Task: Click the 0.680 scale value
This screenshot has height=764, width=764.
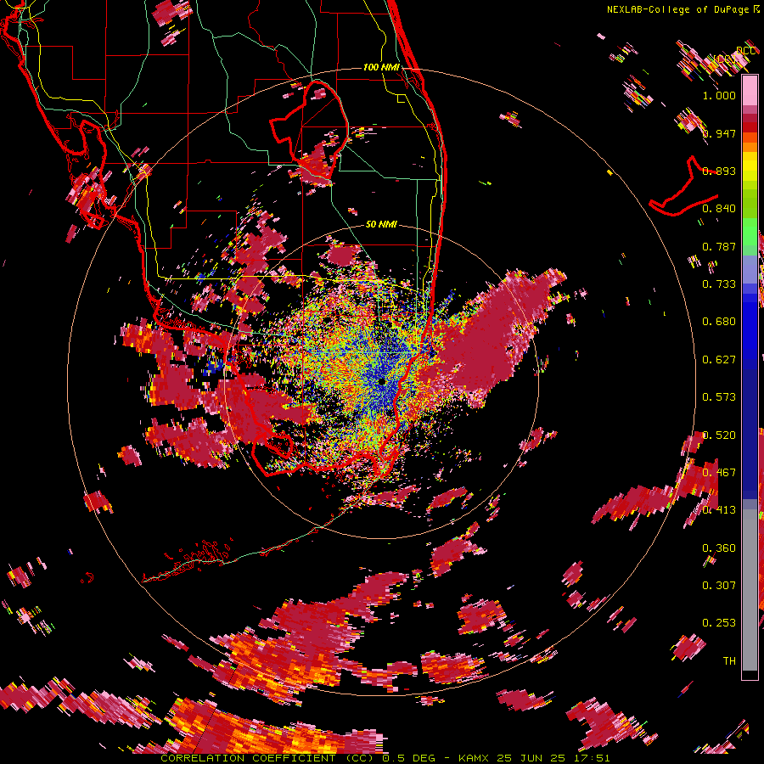Action: (x=719, y=322)
